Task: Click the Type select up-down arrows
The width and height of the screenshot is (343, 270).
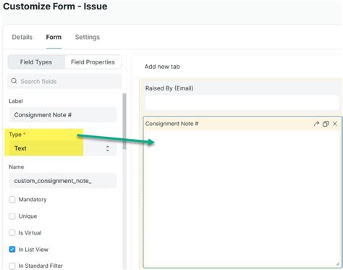Action: coord(108,148)
